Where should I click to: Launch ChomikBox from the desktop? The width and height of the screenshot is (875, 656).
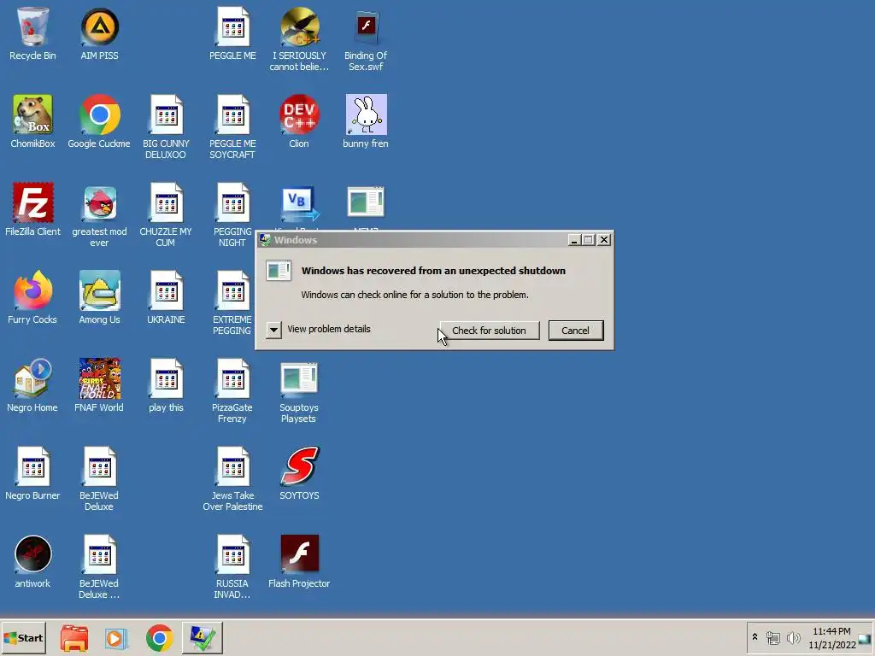[x=32, y=121]
